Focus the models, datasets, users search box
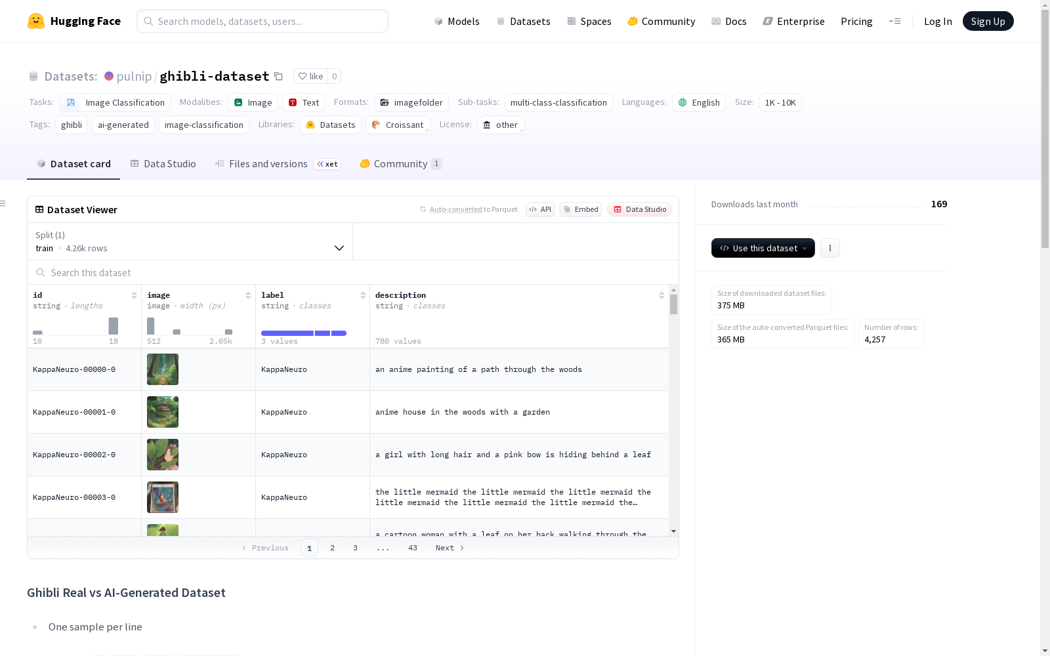Image resolution: width=1050 pixels, height=656 pixels. (262, 21)
